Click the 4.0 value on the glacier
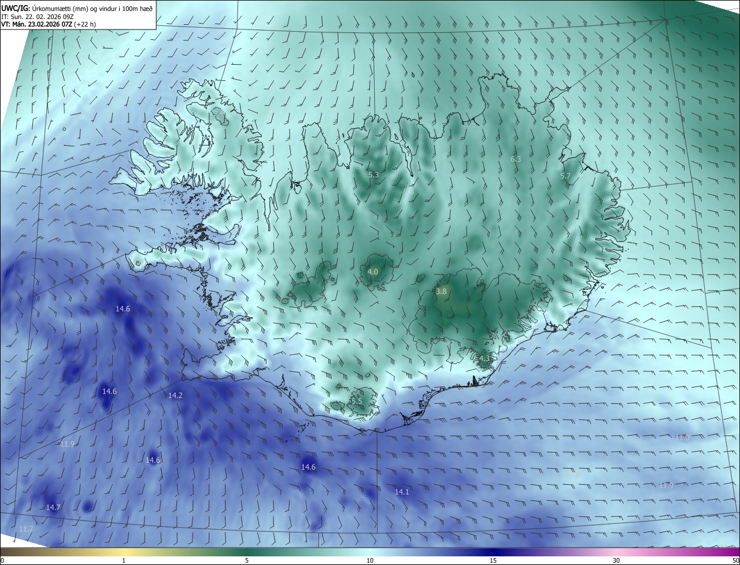The height and width of the screenshot is (565, 740). (x=373, y=272)
